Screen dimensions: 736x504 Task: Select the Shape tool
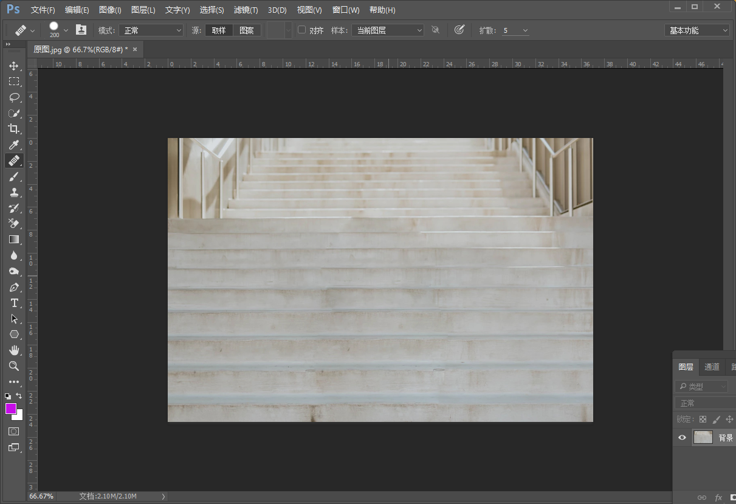pos(14,334)
